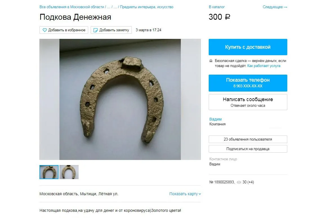Open Все объявления в Московской области breadcrumb
Image resolution: width=327 pixels, height=218 pixels.
coord(72,7)
